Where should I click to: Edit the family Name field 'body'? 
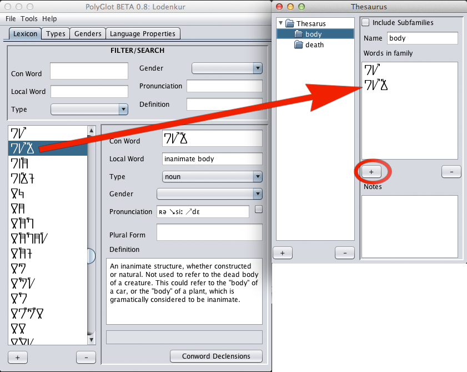[x=423, y=38]
